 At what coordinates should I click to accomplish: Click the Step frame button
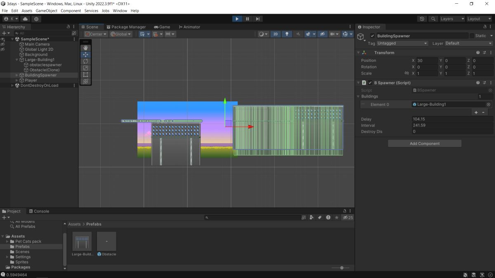pyautogui.click(x=258, y=19)
